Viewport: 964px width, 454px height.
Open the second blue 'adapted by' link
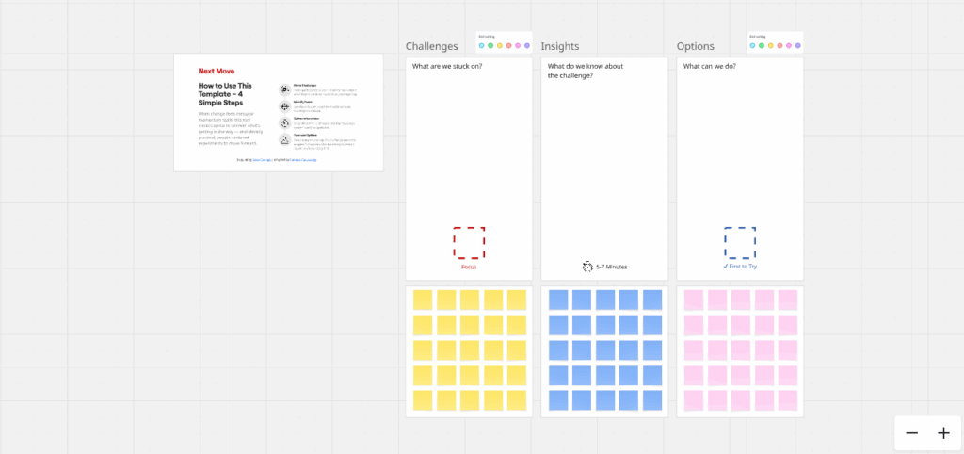303,160
